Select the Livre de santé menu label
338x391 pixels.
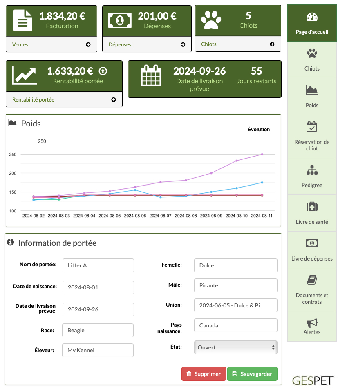[312, 222]
